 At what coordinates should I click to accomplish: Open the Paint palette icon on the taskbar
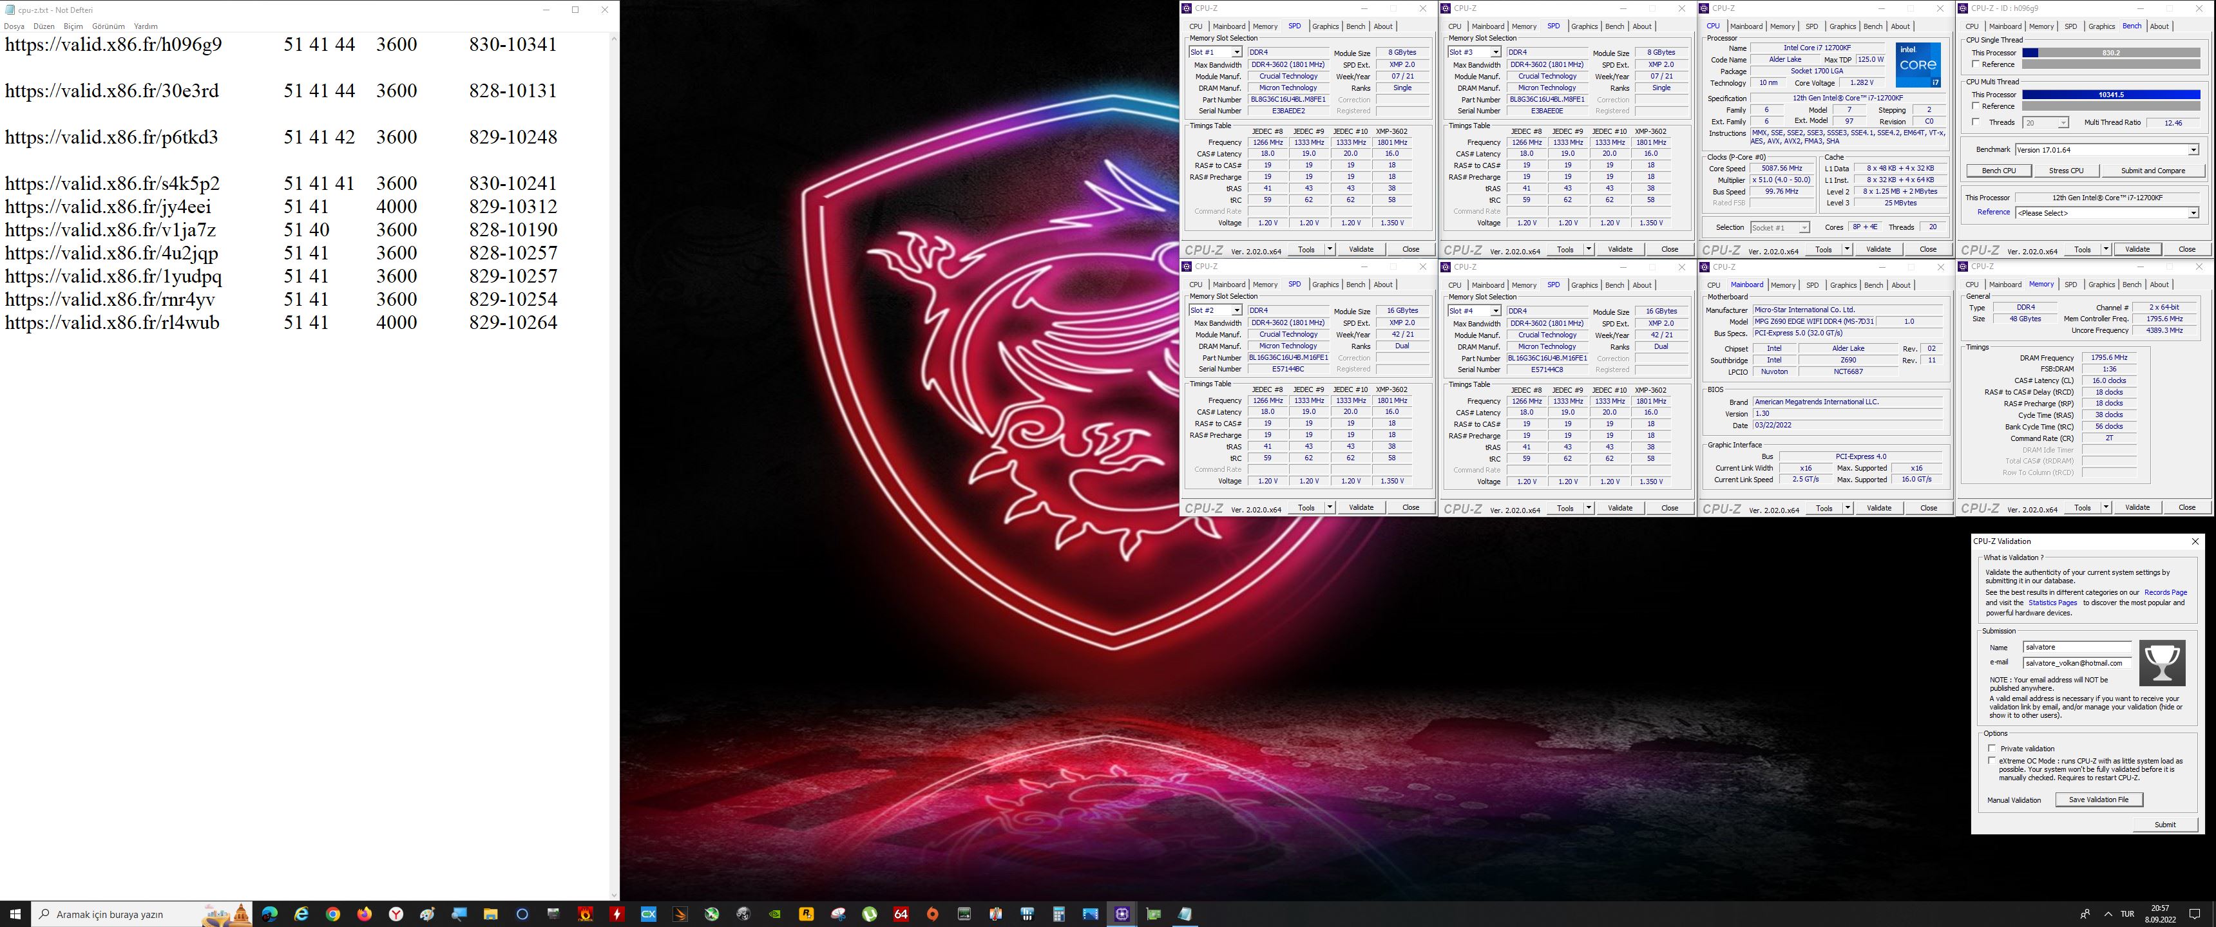pos(428,914)
